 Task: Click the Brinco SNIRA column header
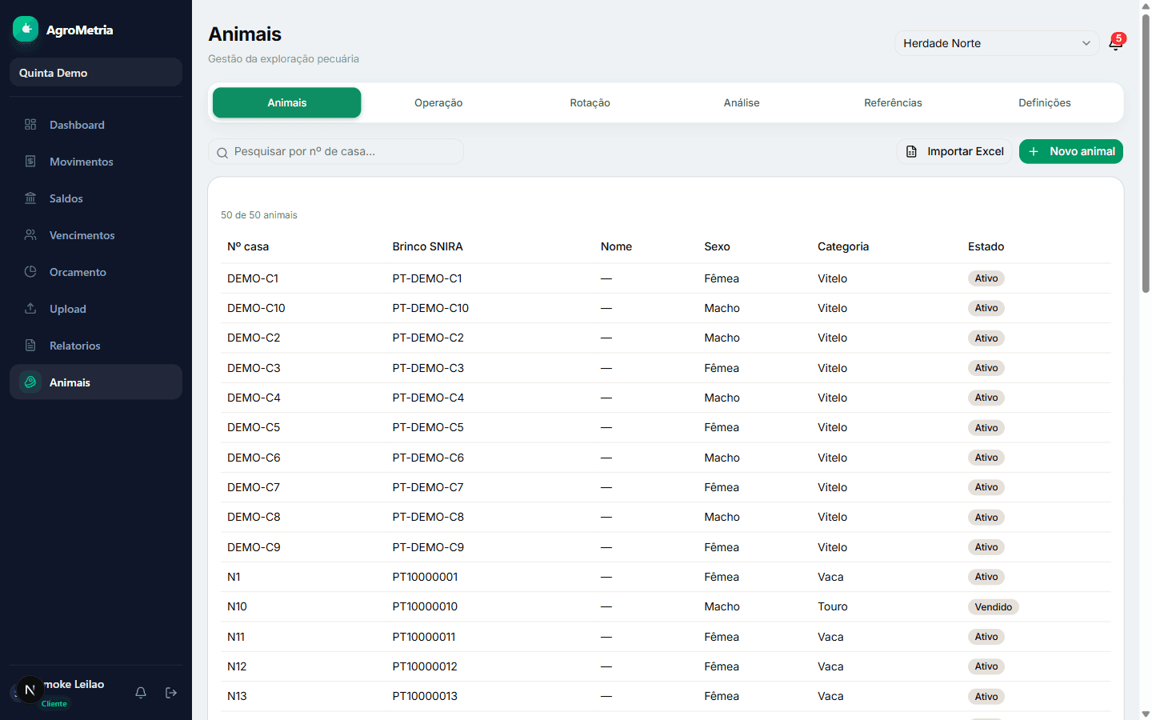[427, 246]
